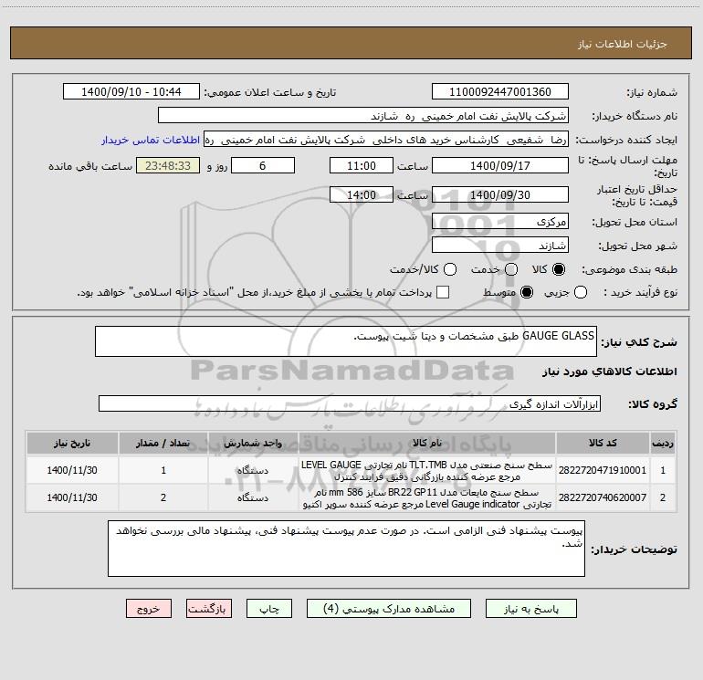
Task: Click the delivery city field شازند
Action: (x=500, y=246)
